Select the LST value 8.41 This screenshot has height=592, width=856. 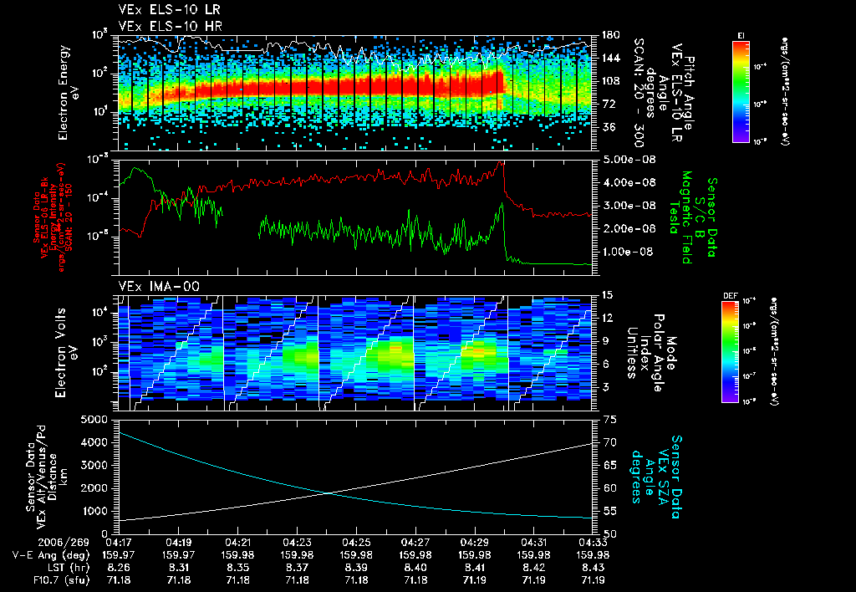[475, 568]
